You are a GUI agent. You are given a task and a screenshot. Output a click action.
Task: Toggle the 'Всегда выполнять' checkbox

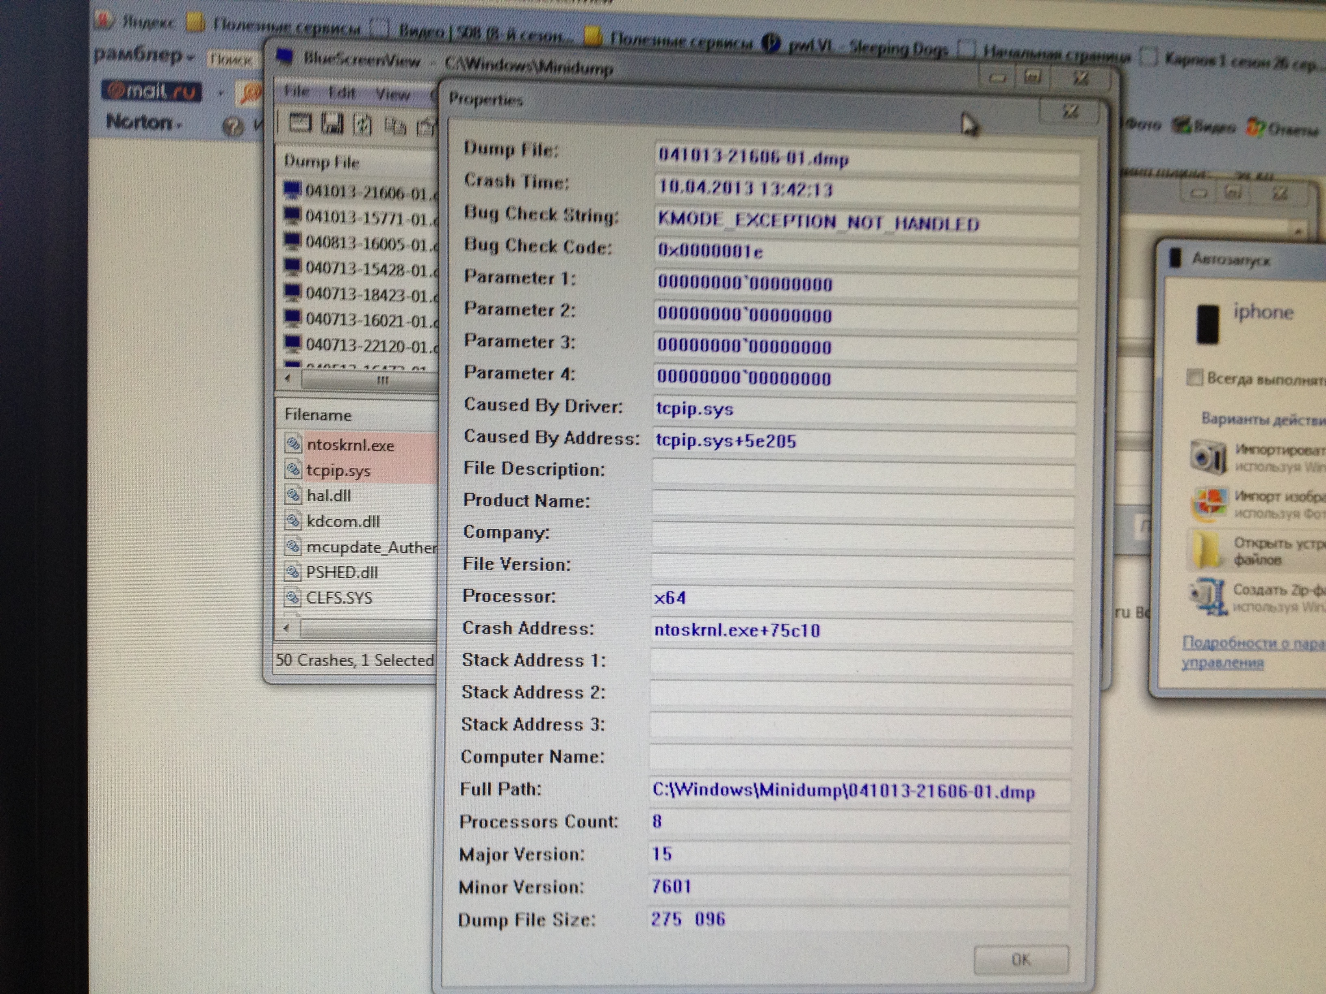[1195, 378]
